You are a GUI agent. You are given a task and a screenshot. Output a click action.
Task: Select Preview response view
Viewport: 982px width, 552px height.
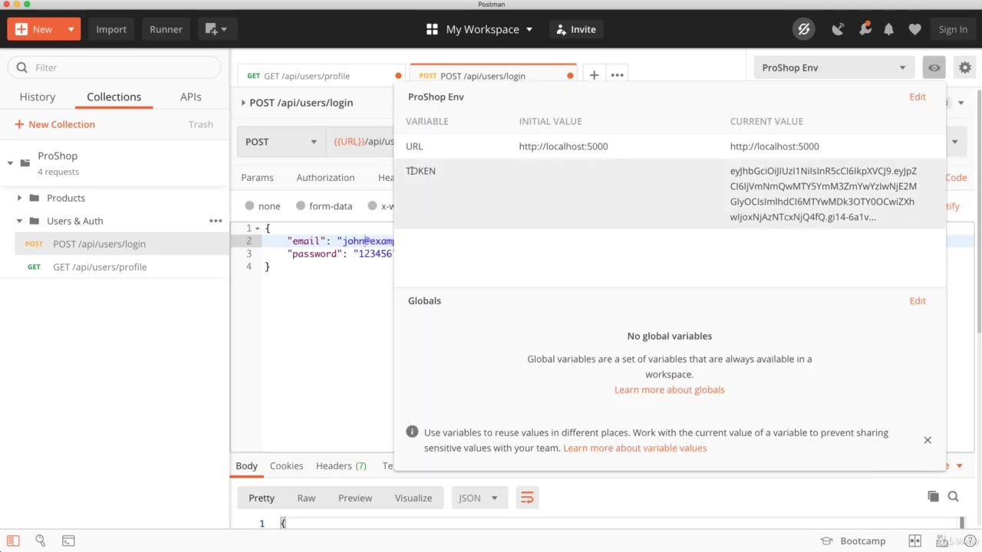click(x=354, y=498)
